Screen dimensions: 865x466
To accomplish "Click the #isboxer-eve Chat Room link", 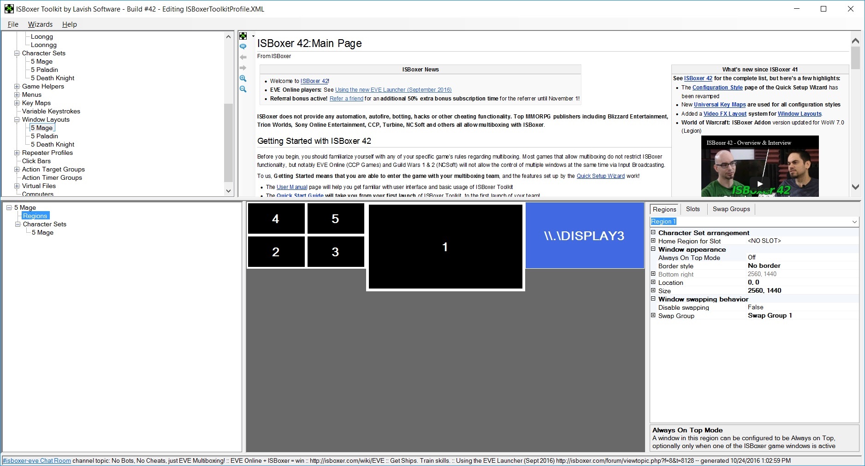I will [x=37, y=460].
